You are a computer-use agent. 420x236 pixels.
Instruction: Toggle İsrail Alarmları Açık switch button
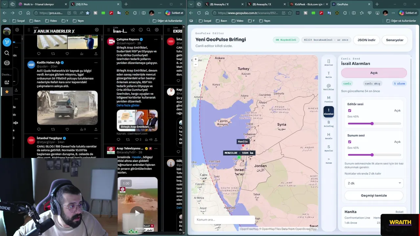coord(374,73)
